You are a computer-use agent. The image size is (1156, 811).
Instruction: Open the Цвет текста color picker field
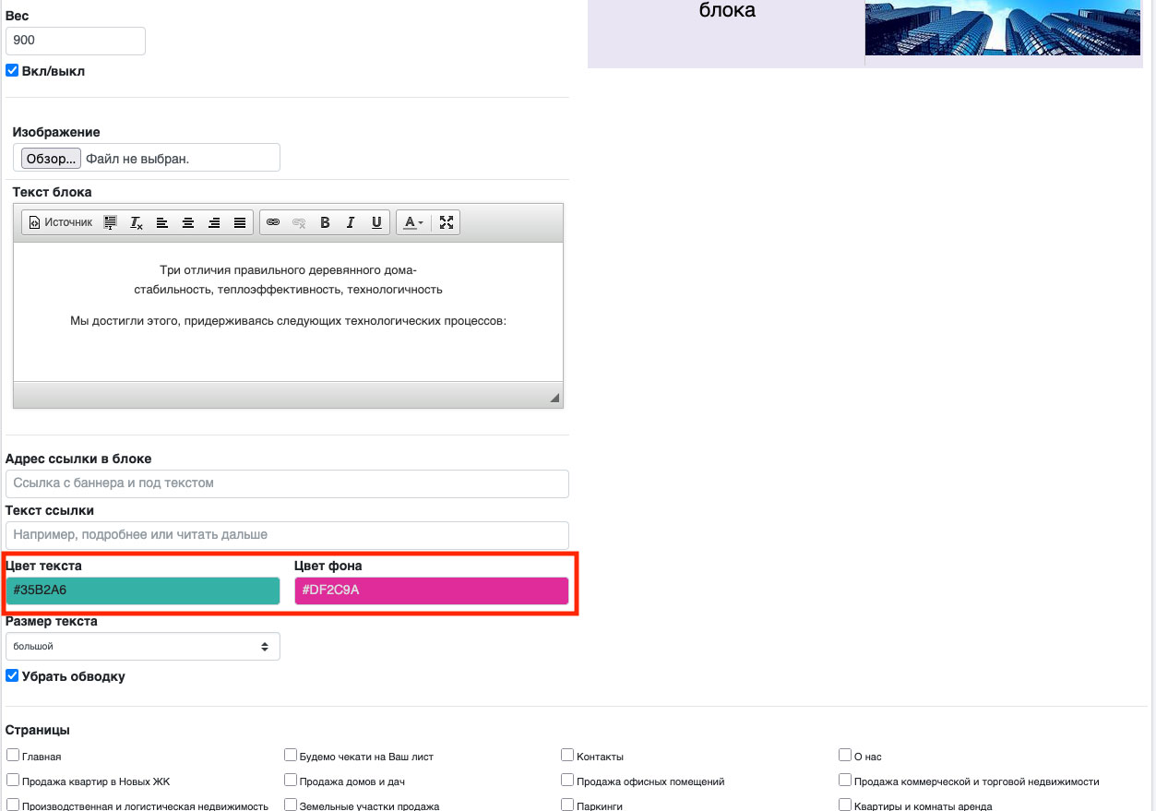point(143,590)
